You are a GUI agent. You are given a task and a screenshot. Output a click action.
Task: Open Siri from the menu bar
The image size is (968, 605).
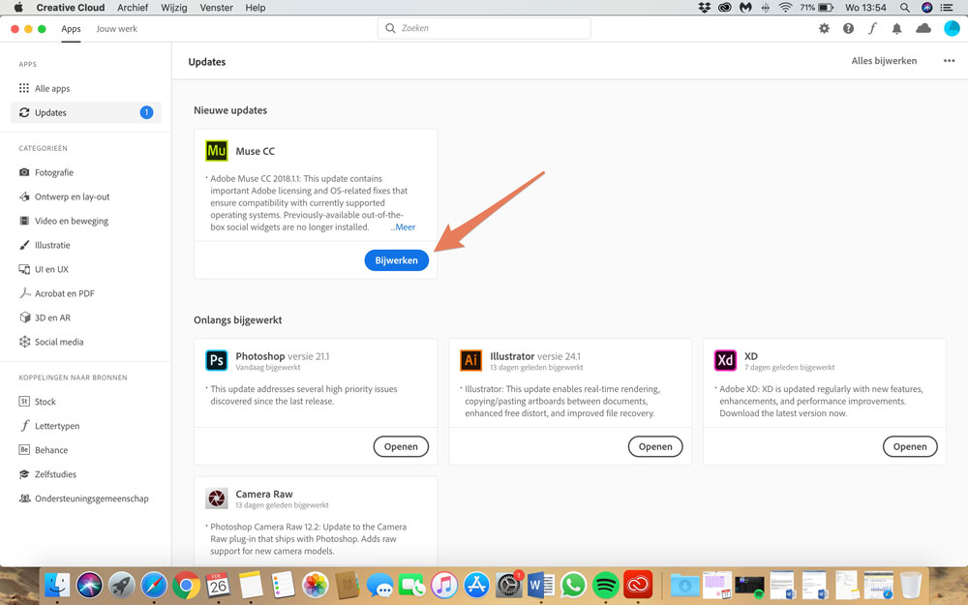(926, 8)
